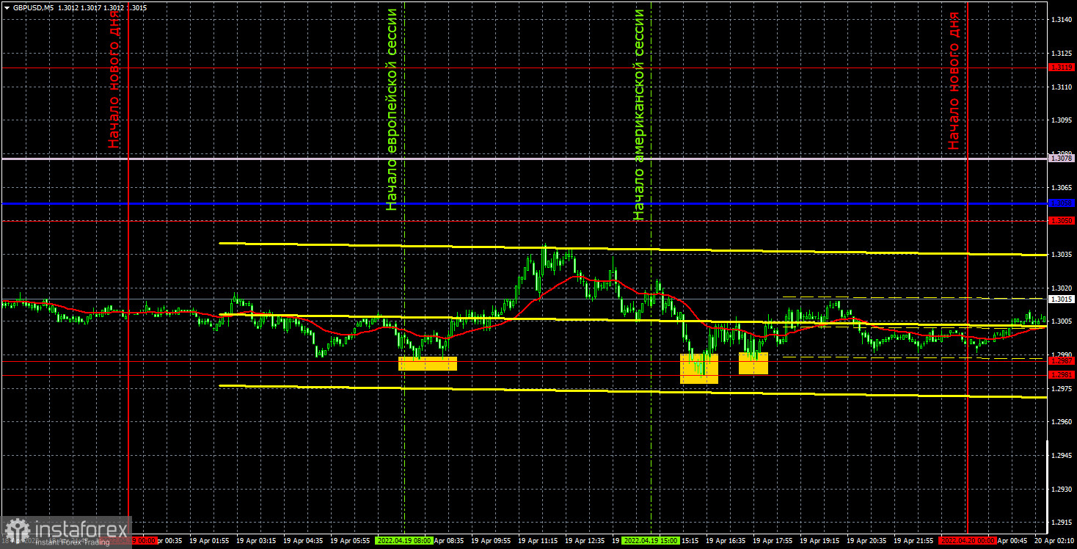Click the 1.3035 price scale value
The height and width of the screenshot is (549, 1077).
point(1061,254)
